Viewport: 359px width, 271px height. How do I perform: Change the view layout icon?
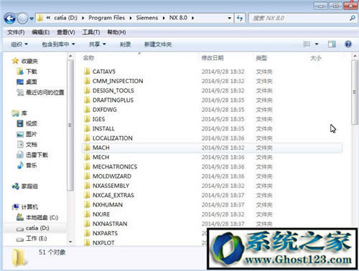pos(307,44)
